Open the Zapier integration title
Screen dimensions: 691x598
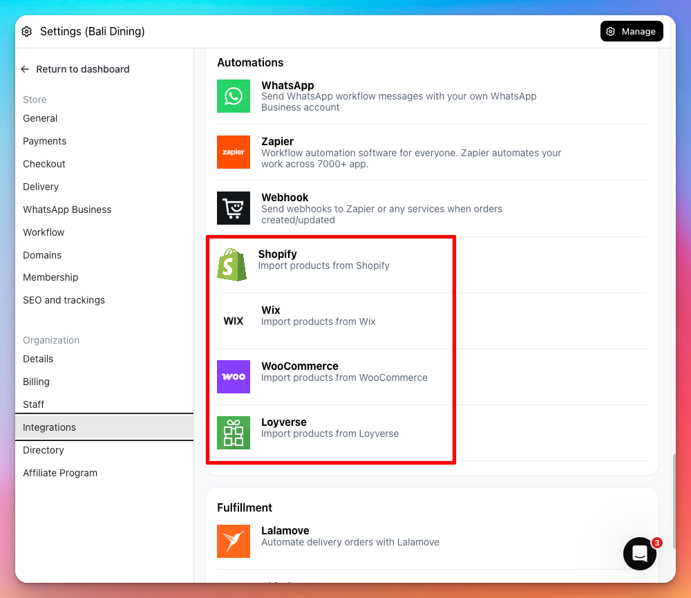pos(277,142)
